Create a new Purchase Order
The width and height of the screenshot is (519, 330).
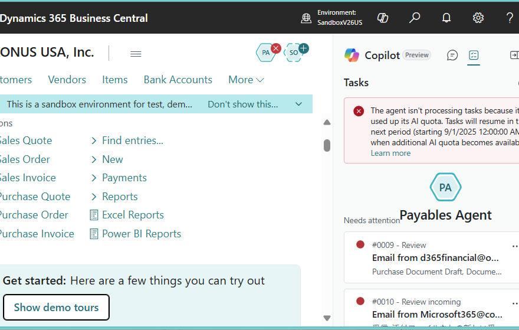click(34, 215)
